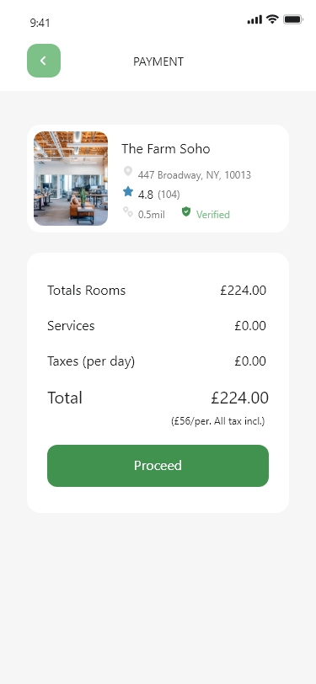Viewport: 316px width, 684px height.
Task: Tap the (104) reviews count
Action: (169, 194)
